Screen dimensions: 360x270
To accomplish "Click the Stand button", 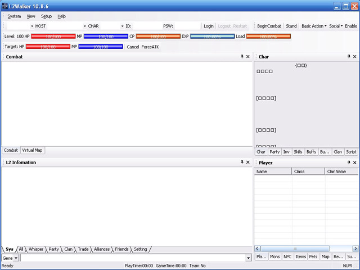I will (291, 26).
